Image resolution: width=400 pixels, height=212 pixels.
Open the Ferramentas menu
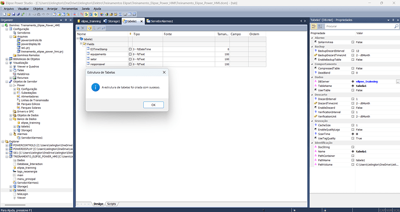(x=70, y=9)
